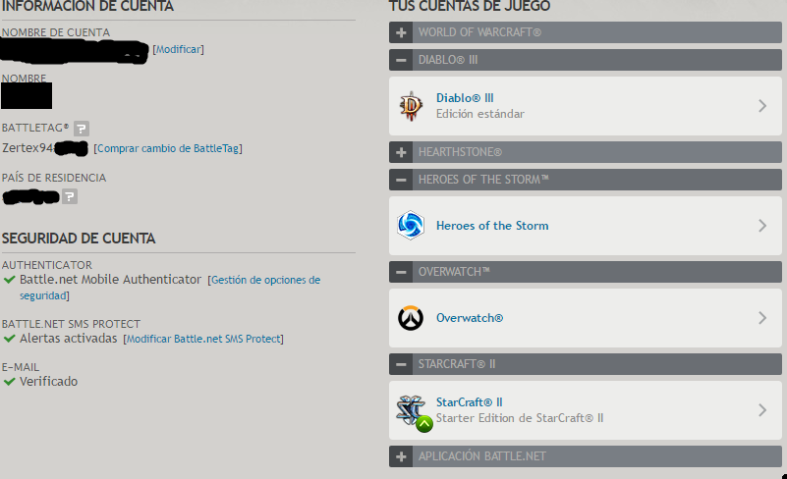Click the Zertex94 BattleTag text
787x479 pixels.
(28, 148)
